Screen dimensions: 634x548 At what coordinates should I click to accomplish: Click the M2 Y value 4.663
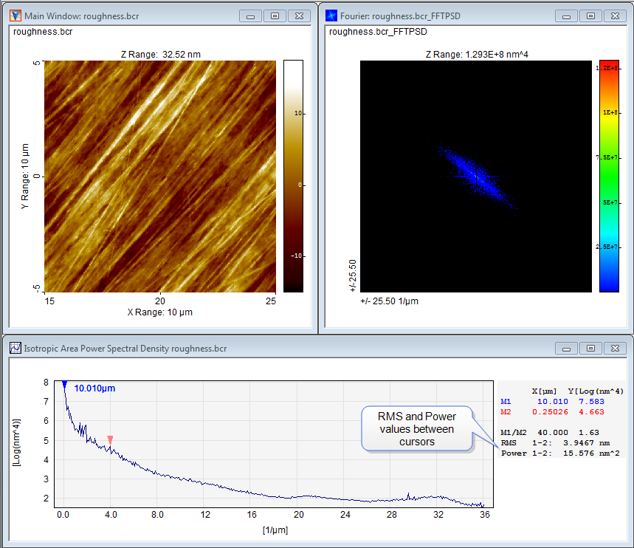coord(591,412)
